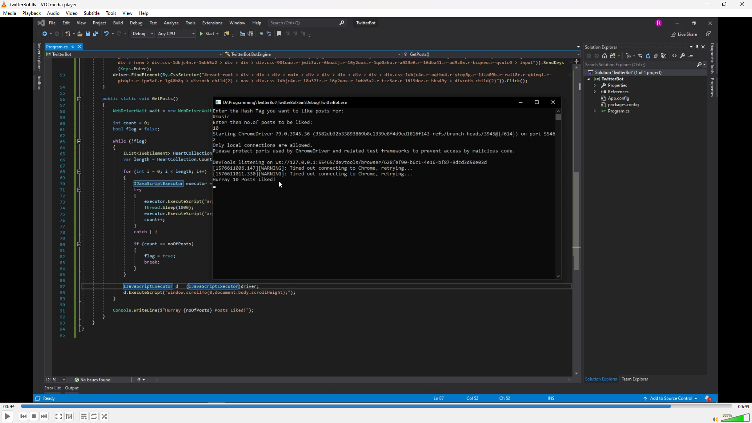Image resolution: width=752 pixels, height=423 pixels.
Task: Click the Undo icon
Action: tap(106, 34)
